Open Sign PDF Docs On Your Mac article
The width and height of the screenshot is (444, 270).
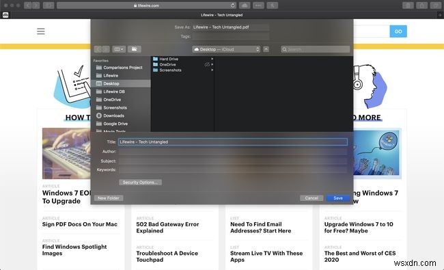pyautogui.click(x=79, y=224)
